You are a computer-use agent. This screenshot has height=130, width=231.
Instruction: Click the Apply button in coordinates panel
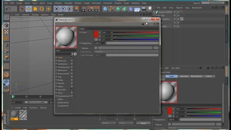143,123
